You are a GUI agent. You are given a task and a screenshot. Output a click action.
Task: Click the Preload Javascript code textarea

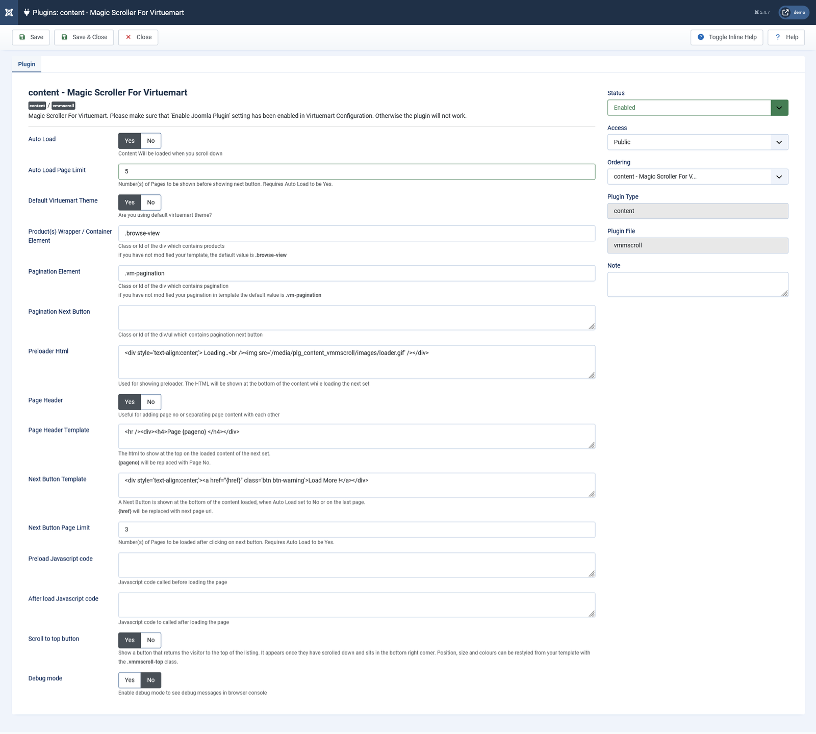click(x=356, y=565)
